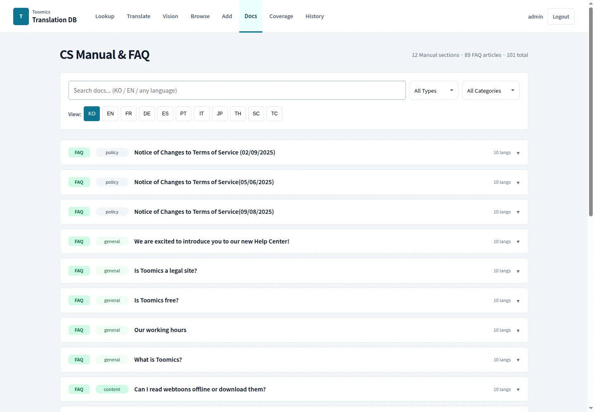Click the page vertical scrollbar thumb
Viewport: 594px width, 412px height.
[x=591, y=111]
